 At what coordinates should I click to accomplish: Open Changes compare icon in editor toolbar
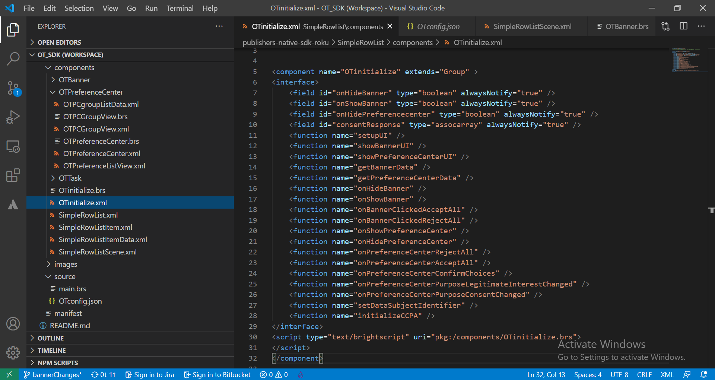[x=665, y=26]
